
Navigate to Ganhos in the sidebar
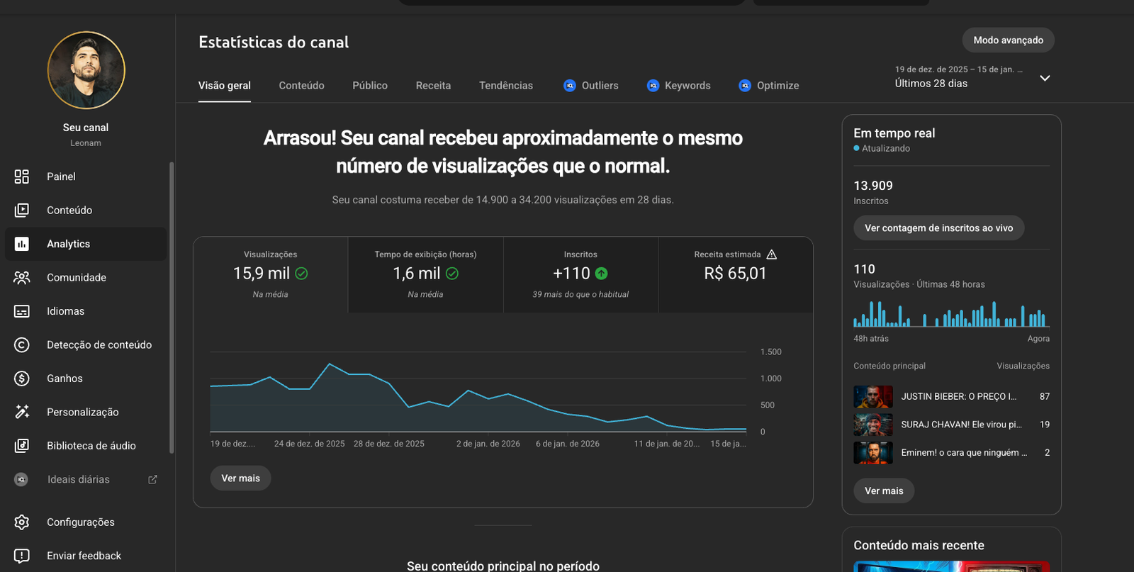[86, 378]
